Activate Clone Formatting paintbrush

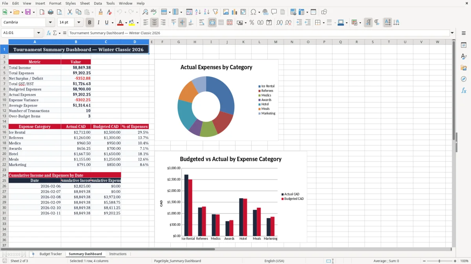[100, 12]
